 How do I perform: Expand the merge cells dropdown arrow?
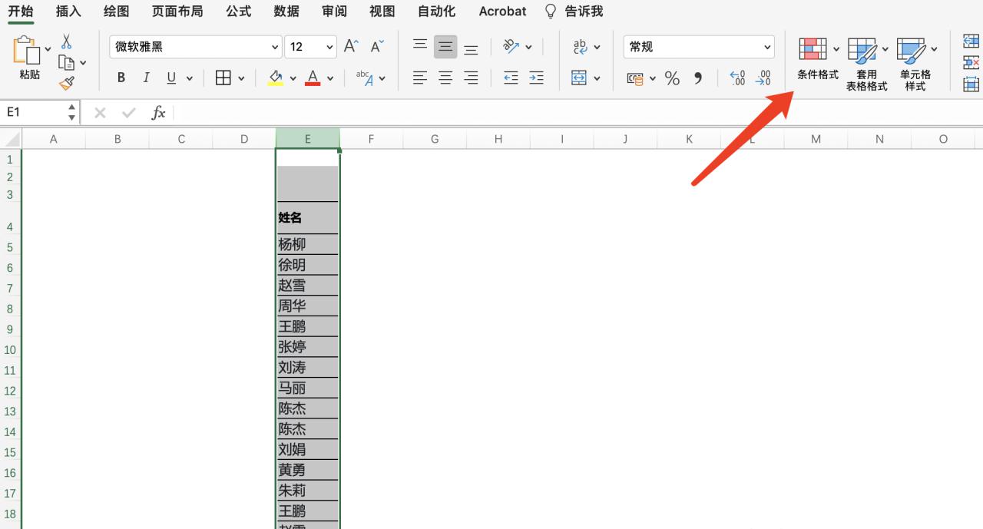point(597,78)
